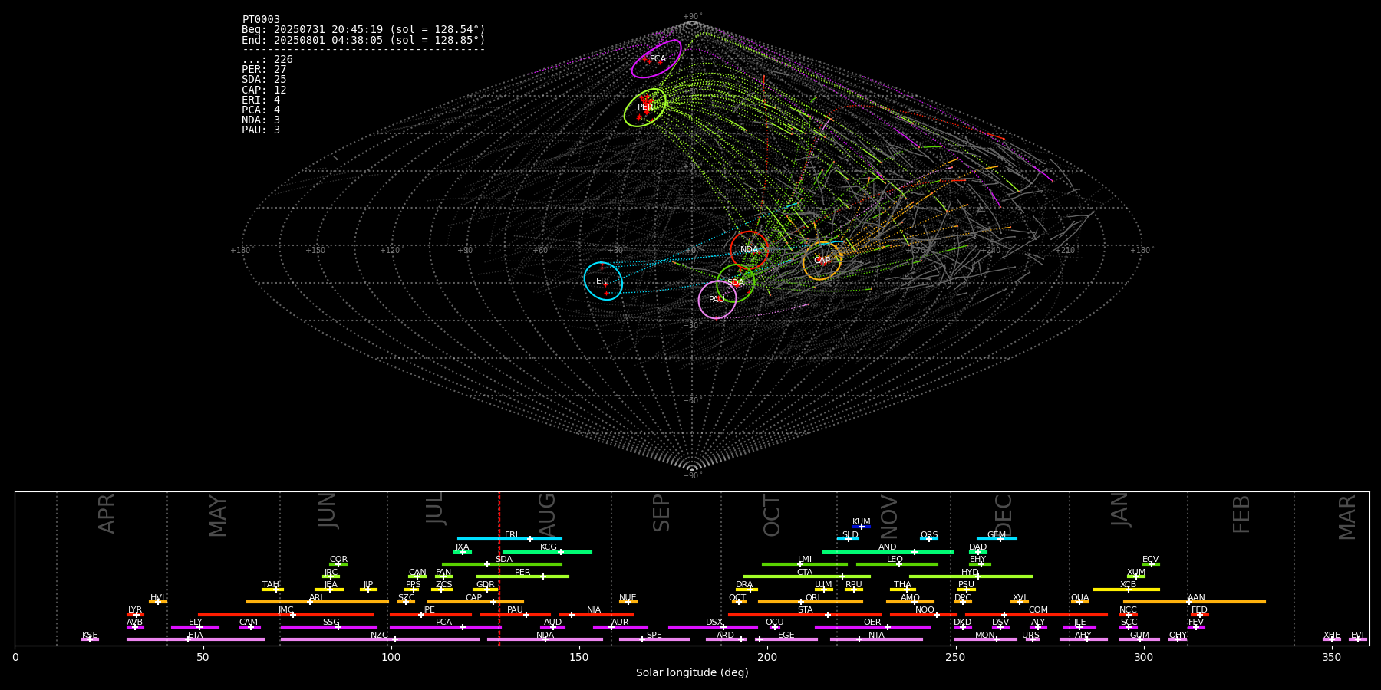Click 'NDA: 3' in the legend
The height and width of the screenshot is (690, 1381).
[x=261, y=120]
